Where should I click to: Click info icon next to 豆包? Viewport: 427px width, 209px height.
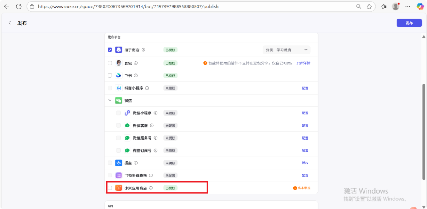point(136,63)
